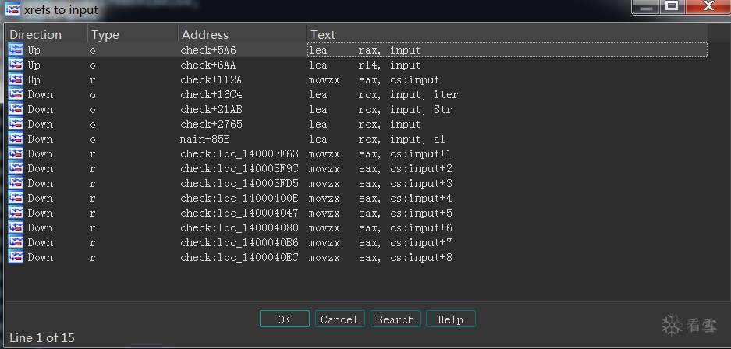Select the check+2765 address entry
The width and height of the screenshot is (731, 349).
pyautogui.click(x=211, y=124)
